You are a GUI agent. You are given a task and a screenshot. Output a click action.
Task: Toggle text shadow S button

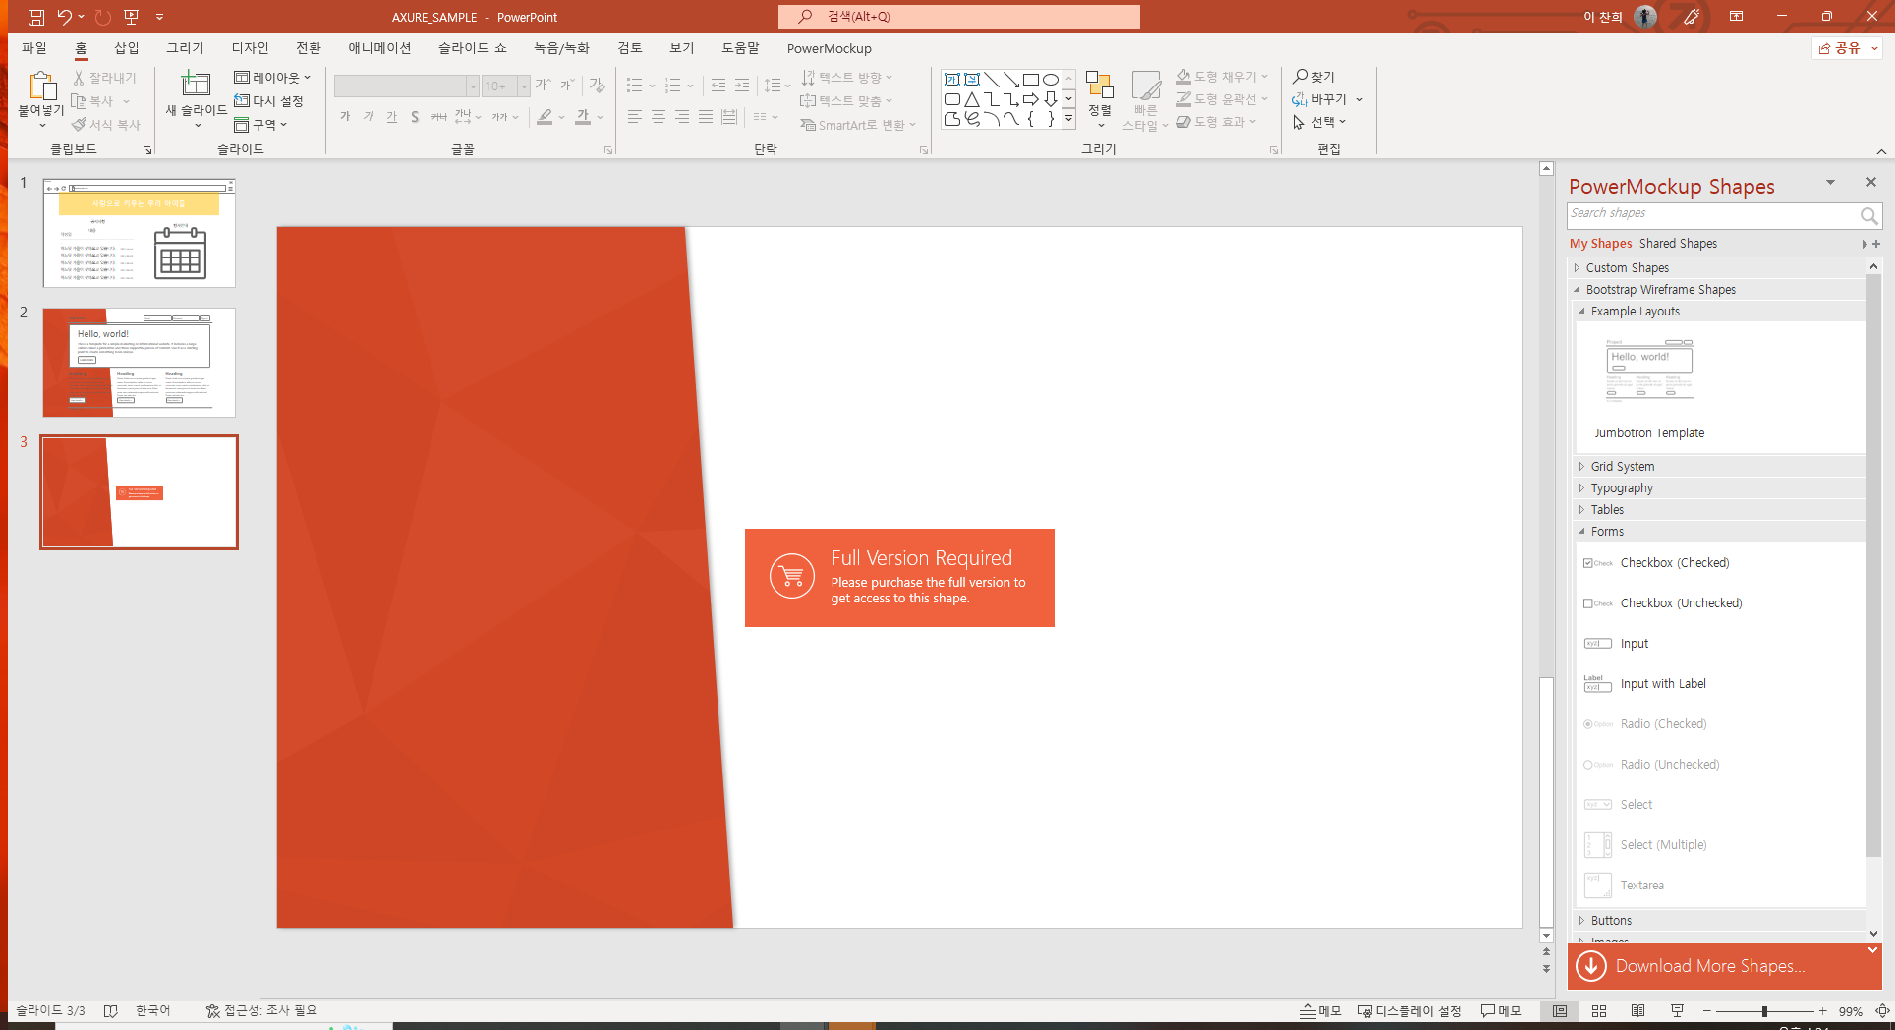(415, 117)
